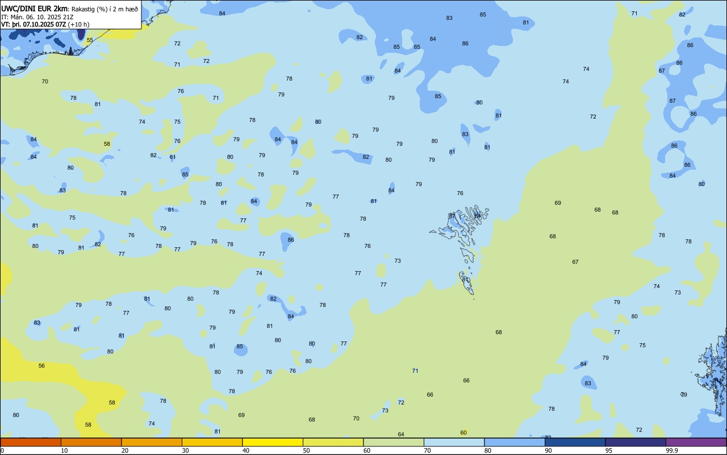Viewport: 727px width, 455px height.
Task: Click the 'UWC/DINI EUR 2km' title text
Action: [x=34, y=9]
